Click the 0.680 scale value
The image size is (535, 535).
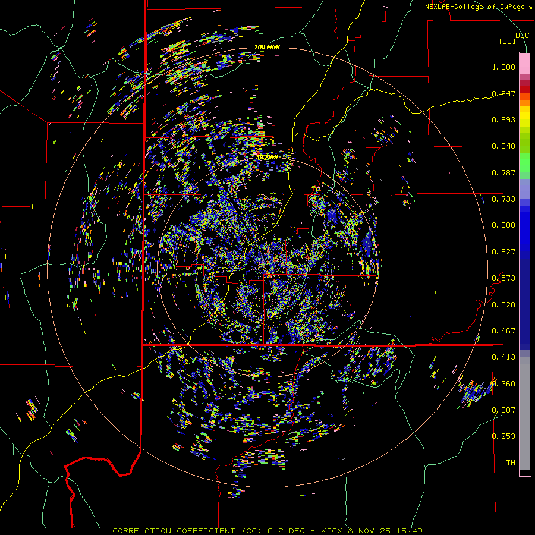pos(503,225)
